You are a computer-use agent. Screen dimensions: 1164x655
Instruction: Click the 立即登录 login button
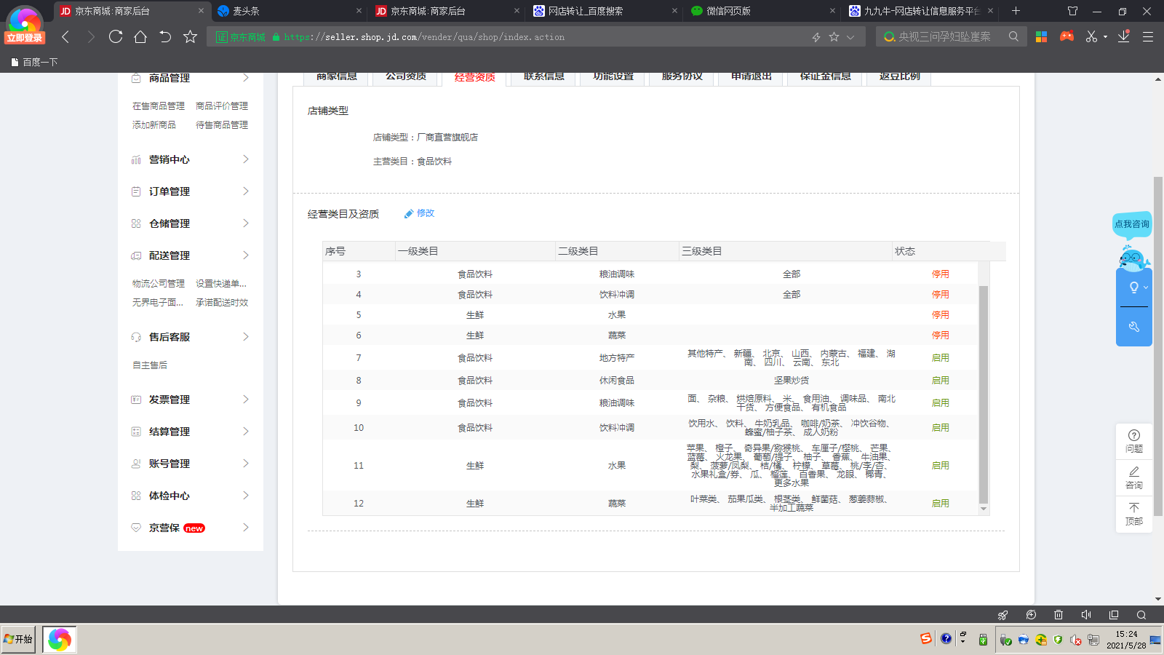[x=25, y=38]
